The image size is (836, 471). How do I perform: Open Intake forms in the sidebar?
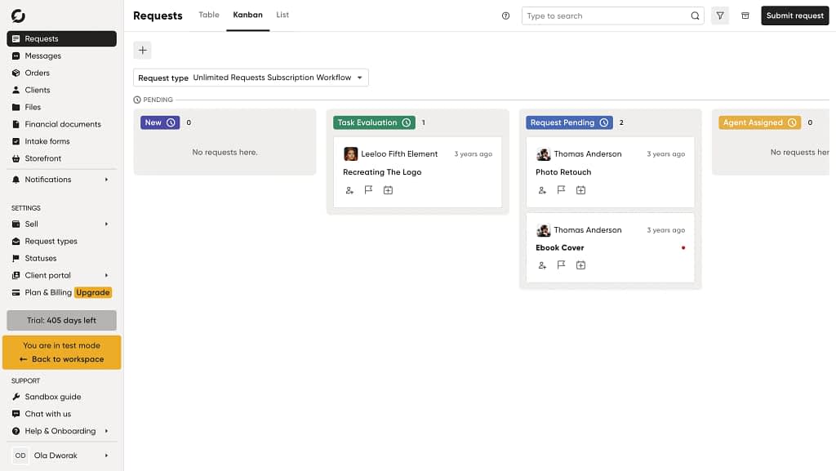coord(62,141)
